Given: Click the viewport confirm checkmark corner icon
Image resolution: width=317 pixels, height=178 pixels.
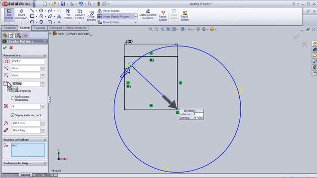Looking at the screenshot, I should tap(296, 37).
